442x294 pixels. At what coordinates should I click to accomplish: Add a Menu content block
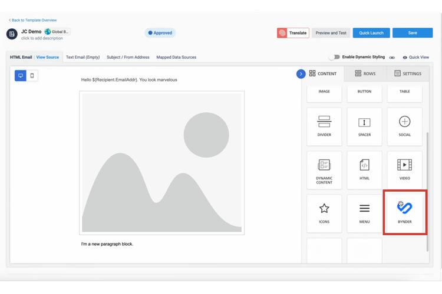[x=364, y=213]
